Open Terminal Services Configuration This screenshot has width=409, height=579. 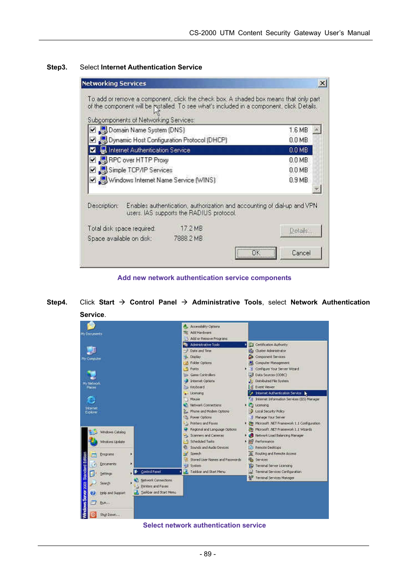pos(287,471)
